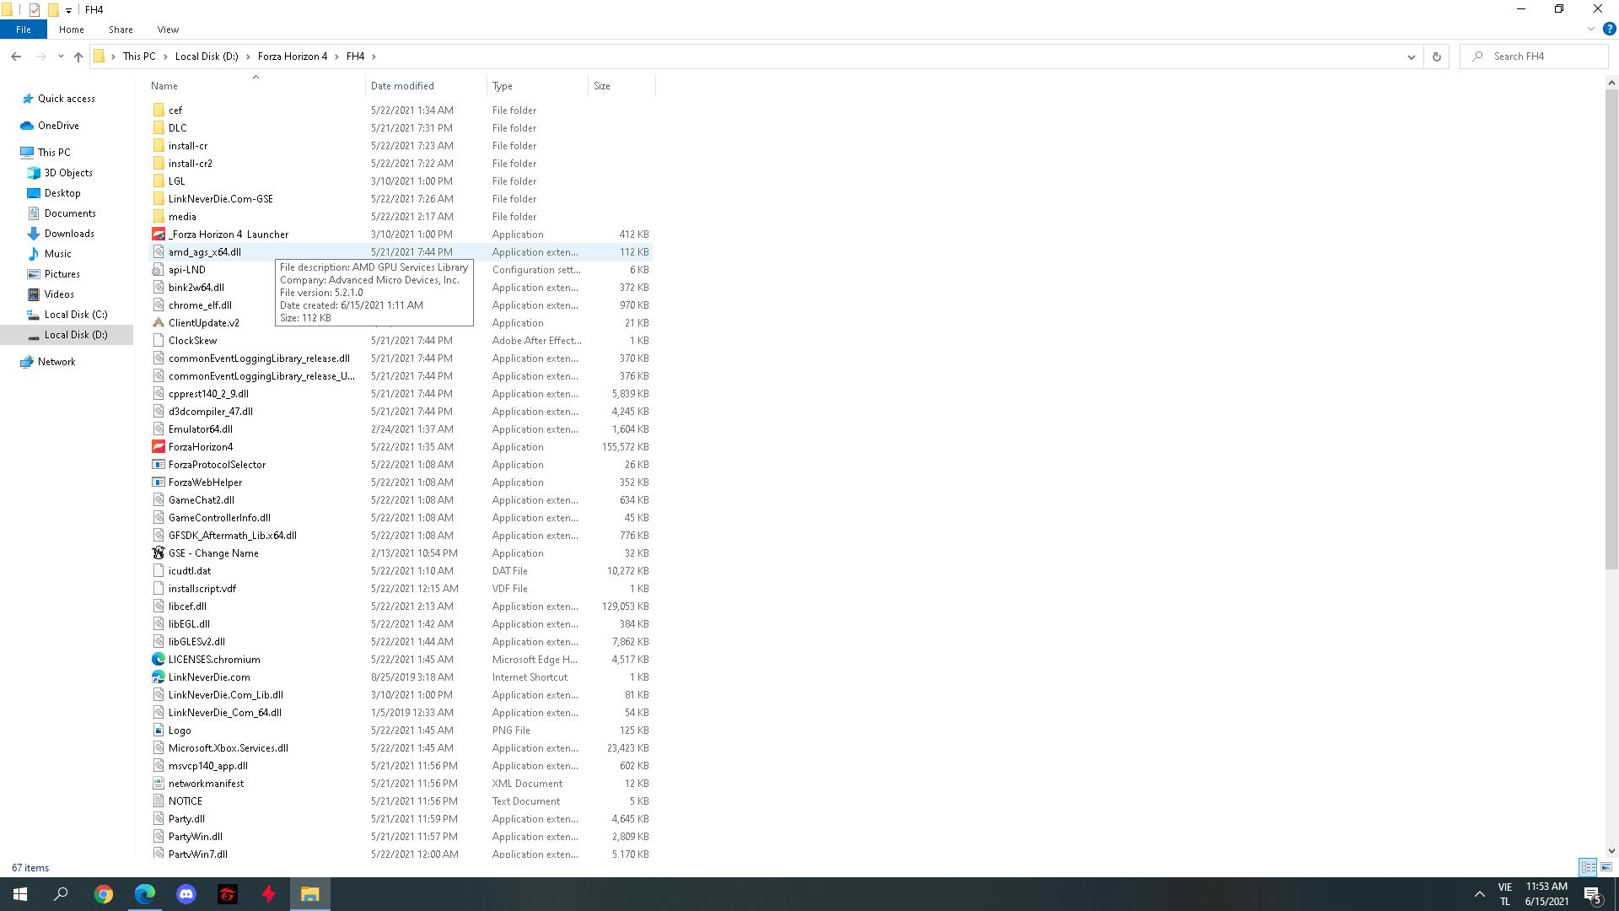Switch to large icons view toggle

tap(1606, 867)
